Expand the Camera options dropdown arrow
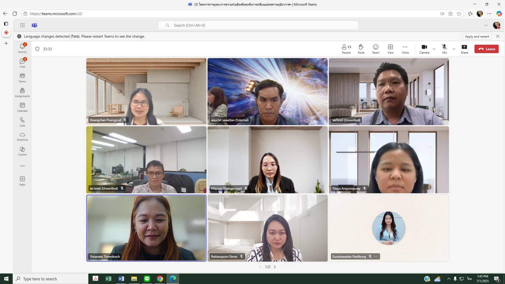Screen dimensions: 505x284 [434, 49]
